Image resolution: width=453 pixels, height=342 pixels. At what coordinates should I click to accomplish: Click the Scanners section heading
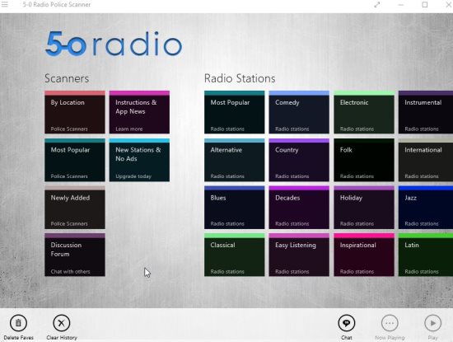[67, 78]
